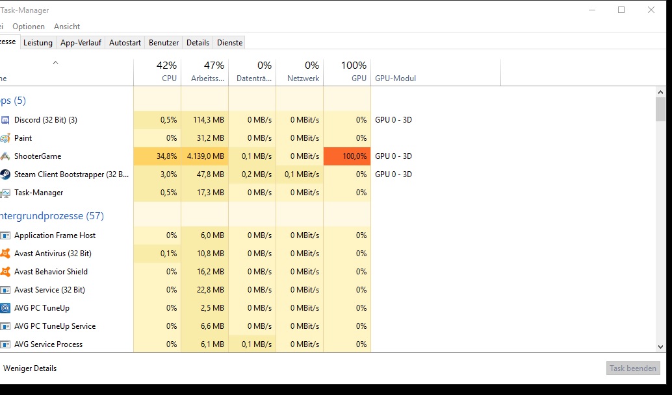Select the ShooterGame process name
This screenshot has width=672, height=395.
[38, 156]
